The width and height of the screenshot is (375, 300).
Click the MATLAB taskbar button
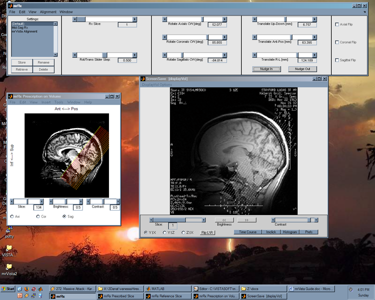point(167,288)
